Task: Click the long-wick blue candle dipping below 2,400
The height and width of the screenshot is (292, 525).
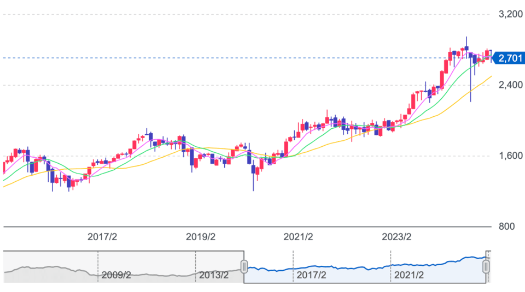Action: coord(470,77)
